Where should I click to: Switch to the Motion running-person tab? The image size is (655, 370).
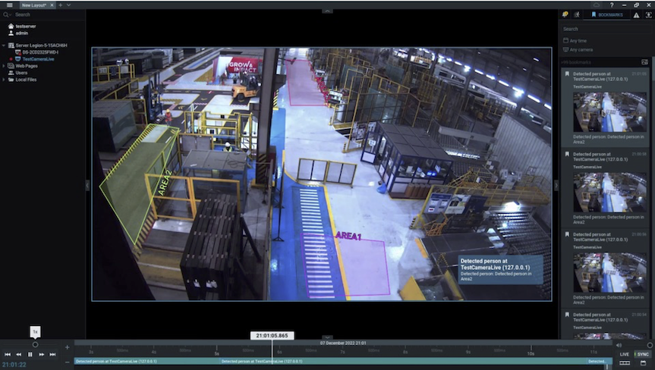point(577,14)
